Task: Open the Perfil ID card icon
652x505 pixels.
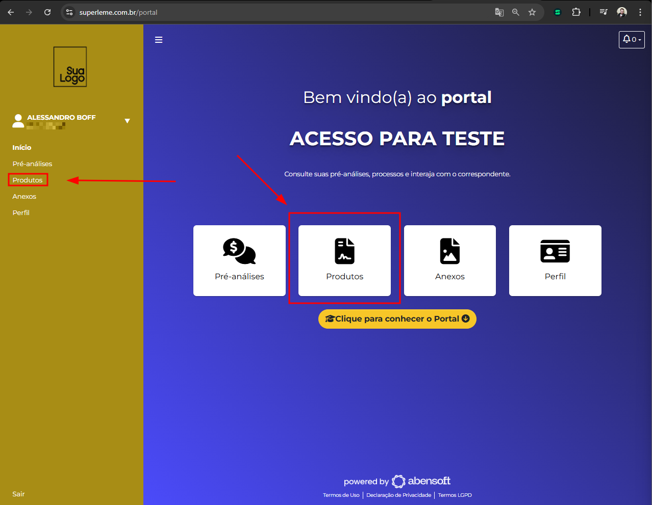Action: click(555, 251)
